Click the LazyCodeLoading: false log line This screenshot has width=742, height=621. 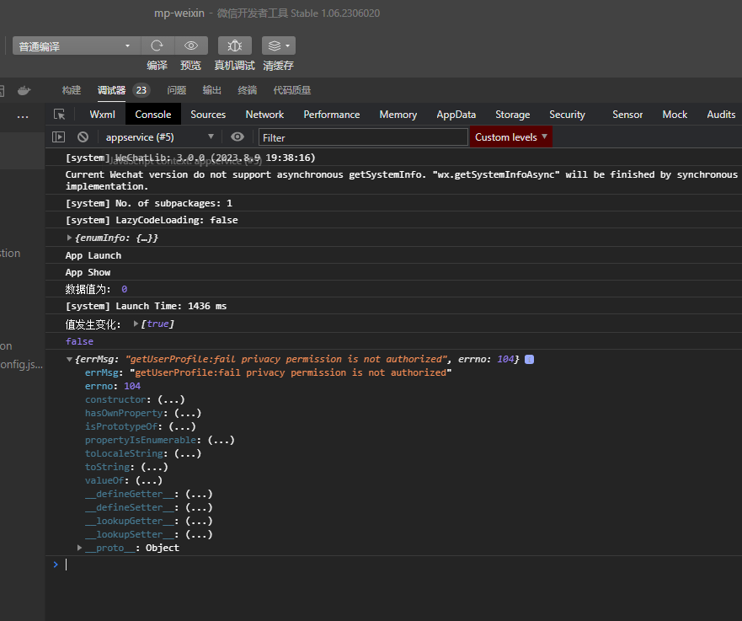pos(152,220)
